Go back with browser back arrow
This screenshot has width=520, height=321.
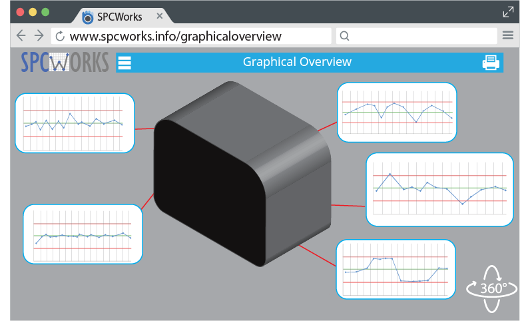(x=21, y=36)
